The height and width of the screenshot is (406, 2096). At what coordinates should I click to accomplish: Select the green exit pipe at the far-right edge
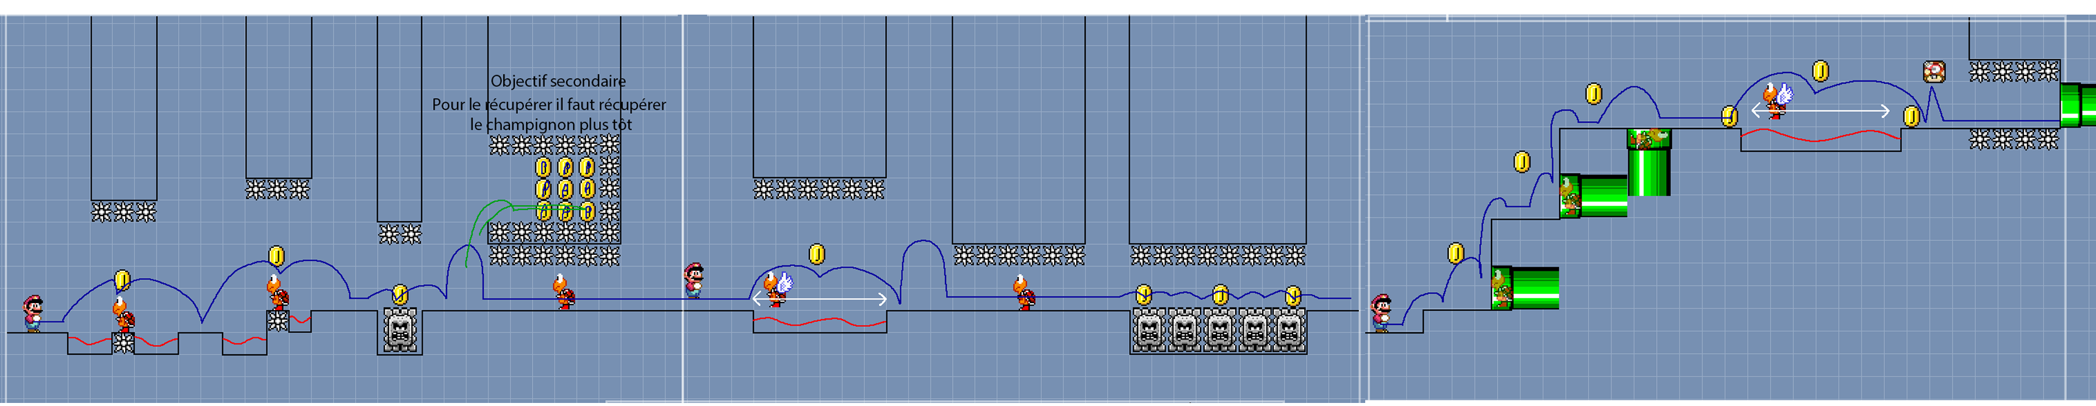2077,105
